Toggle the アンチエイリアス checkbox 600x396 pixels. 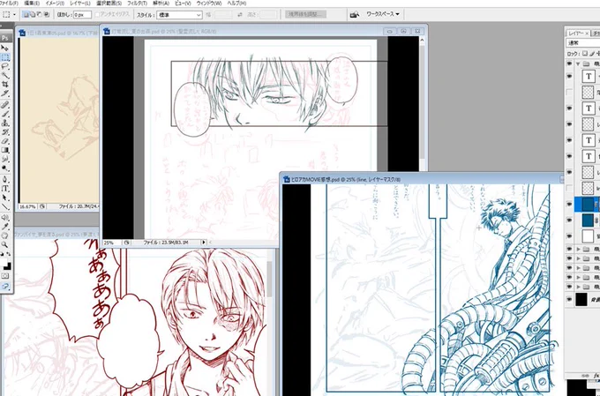click(97, 14)
